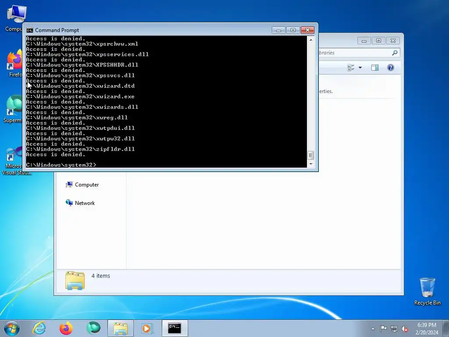Open the network tray icon
This screenshot has height=337, width=449.
click(394, 329)
